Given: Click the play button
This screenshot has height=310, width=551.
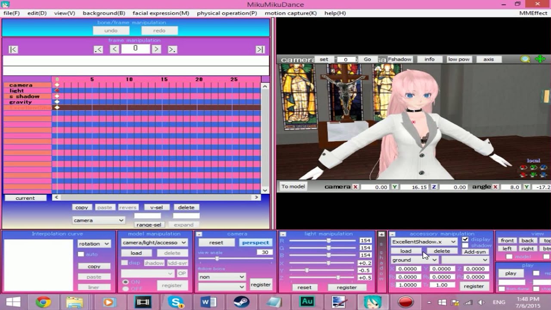Looking at the screenshot, I should [x=511, y=273].
